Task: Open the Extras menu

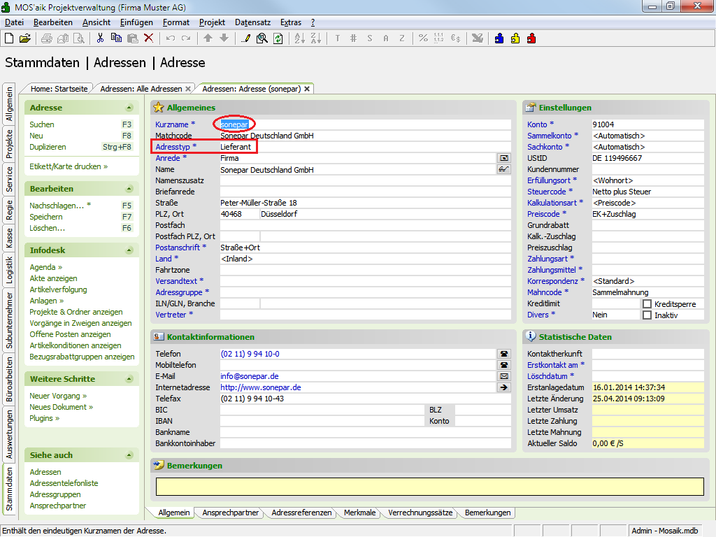Action: [x=291, y=22]
